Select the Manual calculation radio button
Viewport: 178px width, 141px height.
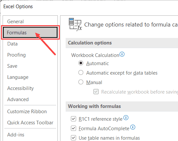coord(81,82)
